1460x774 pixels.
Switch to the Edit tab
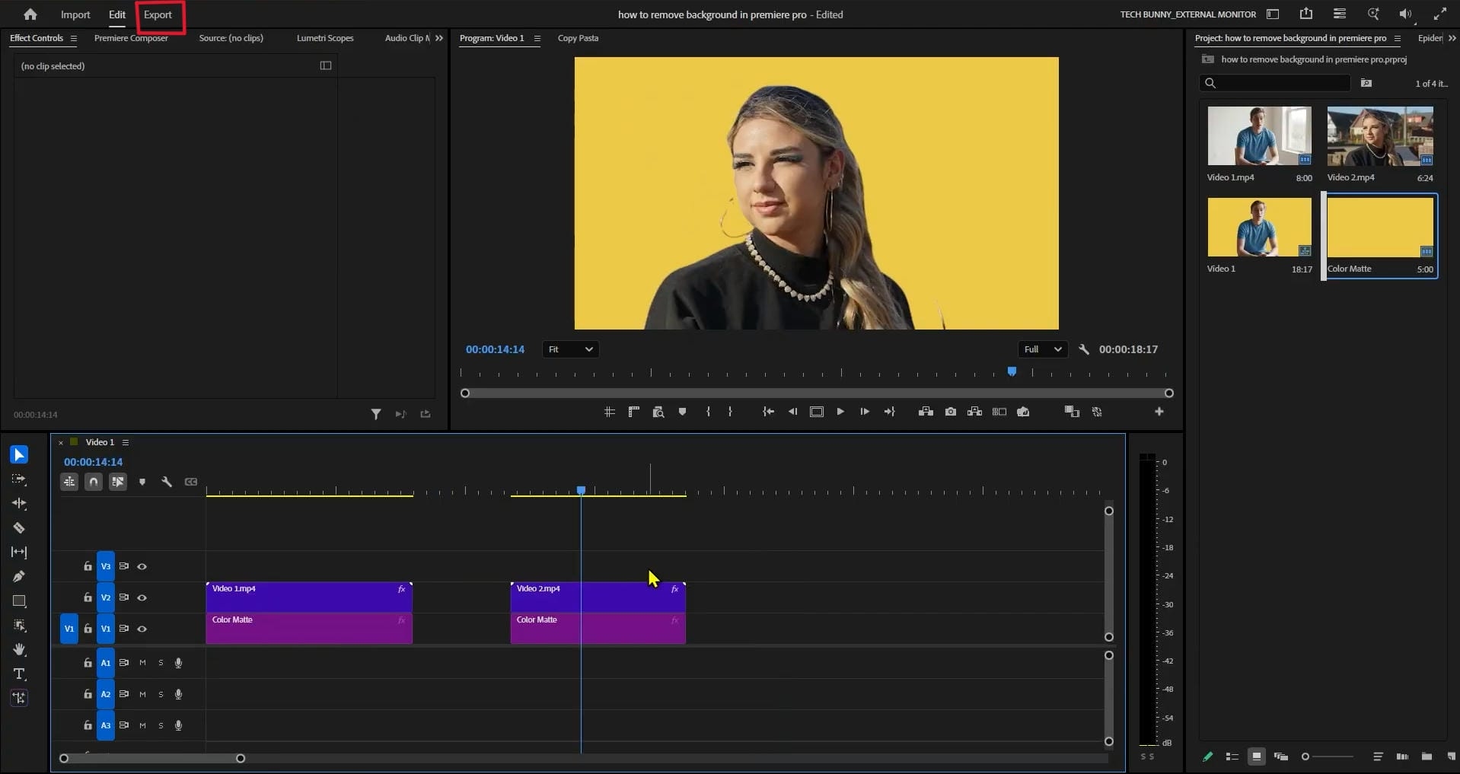point(117,14)
